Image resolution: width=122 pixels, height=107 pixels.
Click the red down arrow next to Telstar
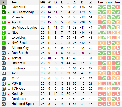tap(9, 58)
